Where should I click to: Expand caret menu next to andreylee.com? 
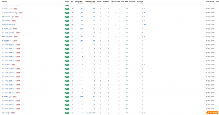(13, 9)
